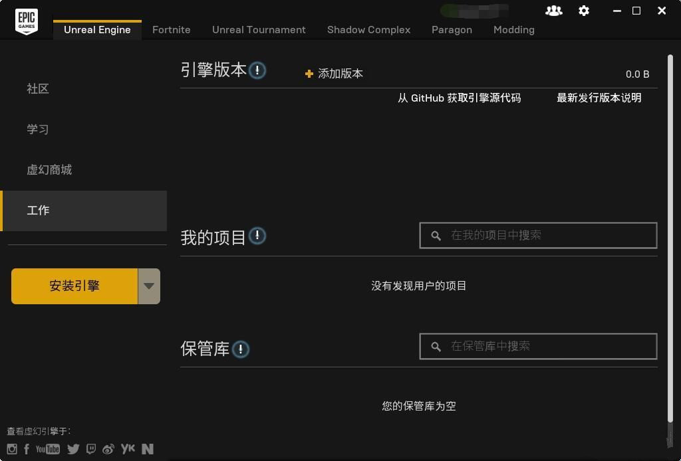
Task: Open the 最新发行版本说明 link
Action: (599, 98)
